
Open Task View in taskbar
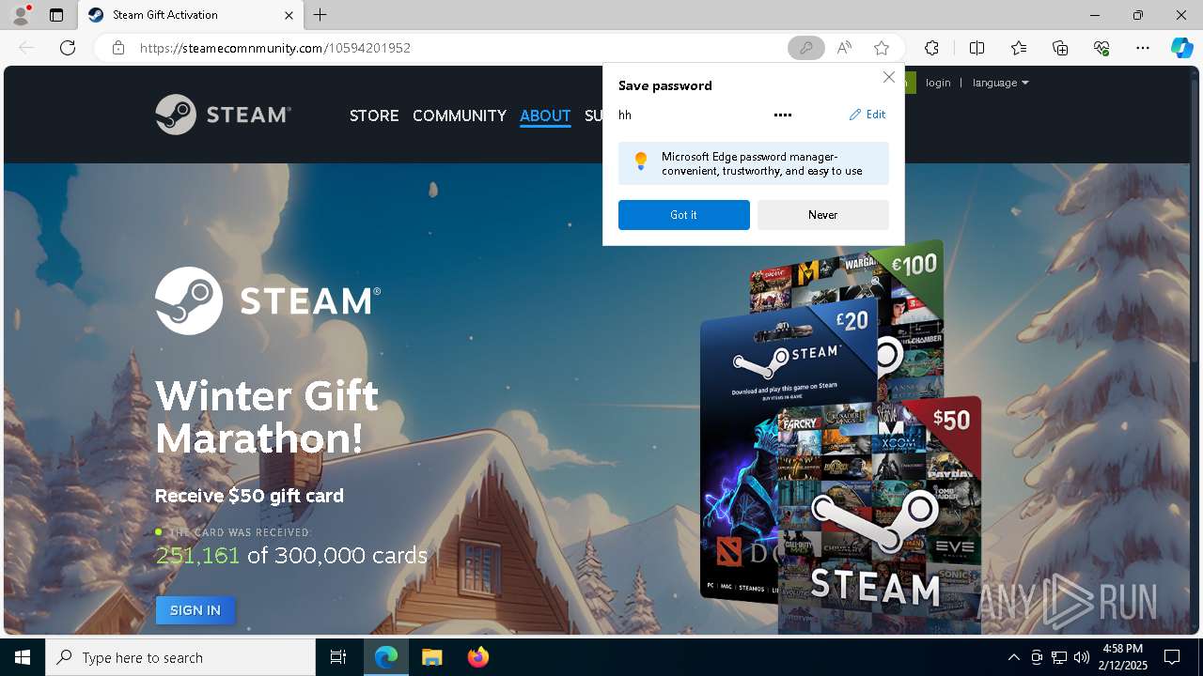[338, 657]
